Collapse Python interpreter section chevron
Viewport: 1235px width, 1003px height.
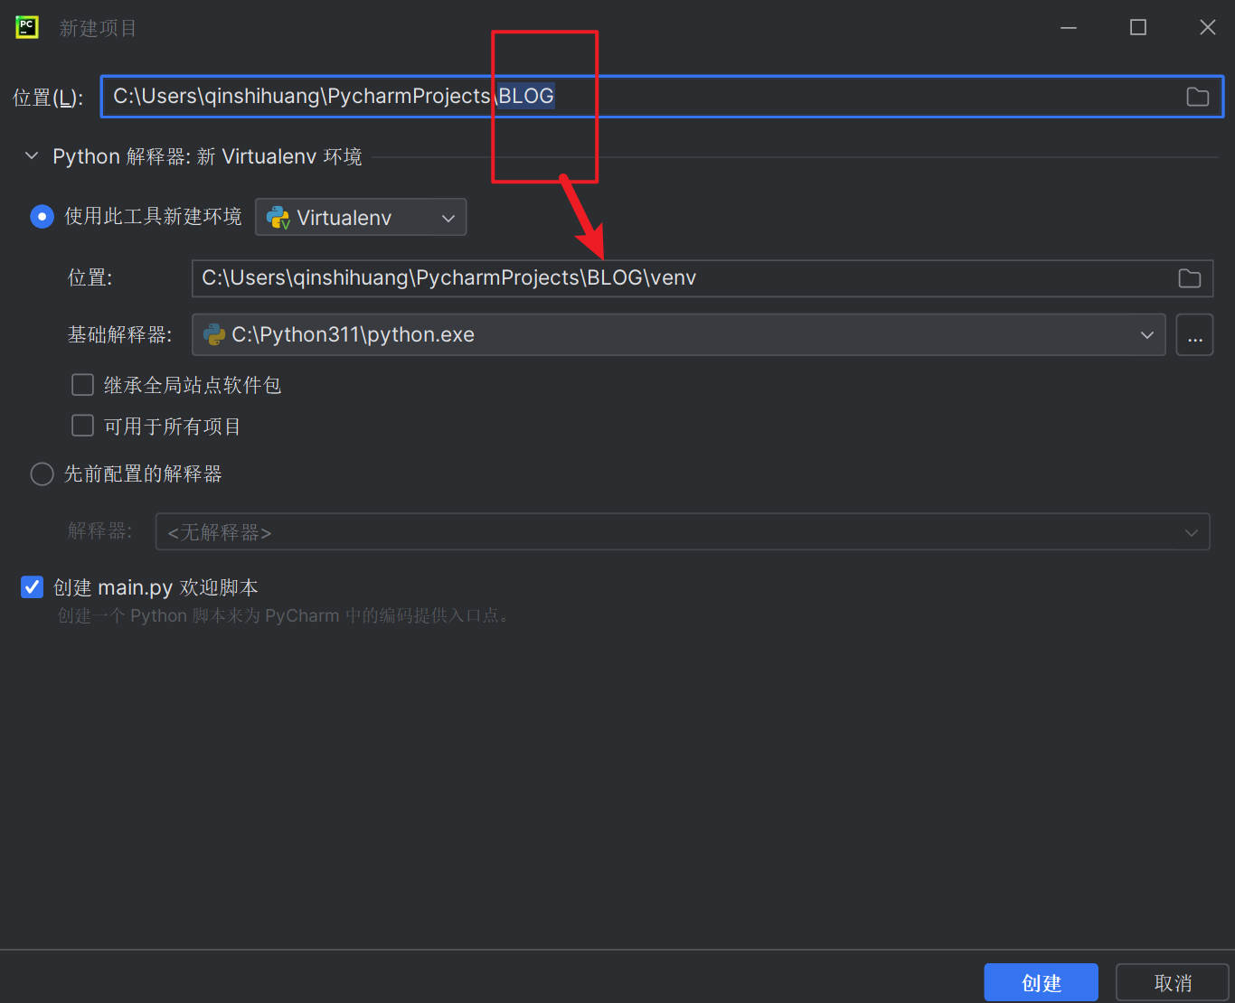click(x=32, y=156)
